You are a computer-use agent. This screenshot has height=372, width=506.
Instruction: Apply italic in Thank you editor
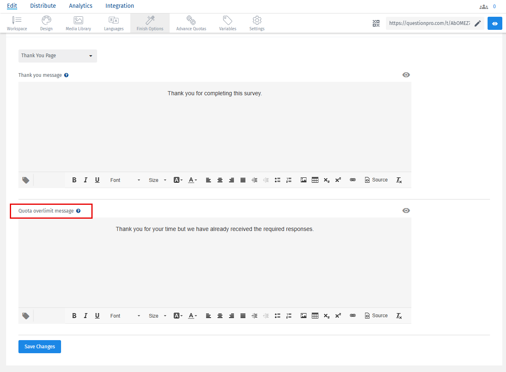point(86,180)
